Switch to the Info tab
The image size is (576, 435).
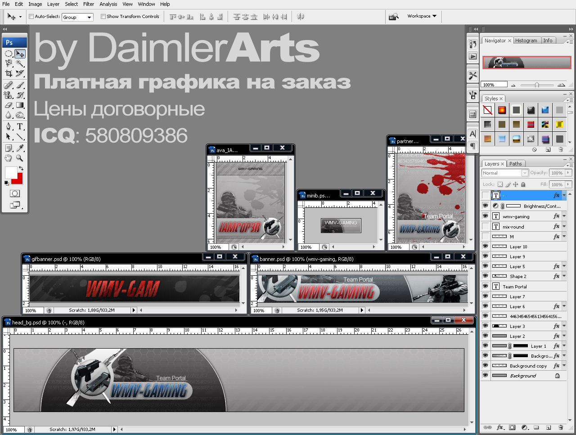coord(548,40)
